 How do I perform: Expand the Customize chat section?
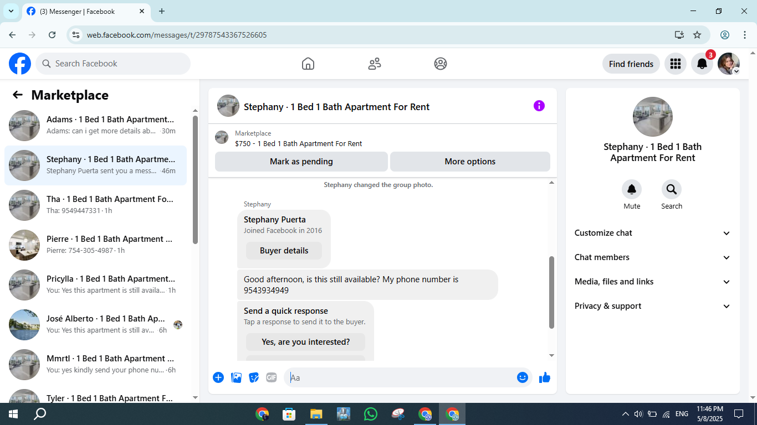(653, 233)
